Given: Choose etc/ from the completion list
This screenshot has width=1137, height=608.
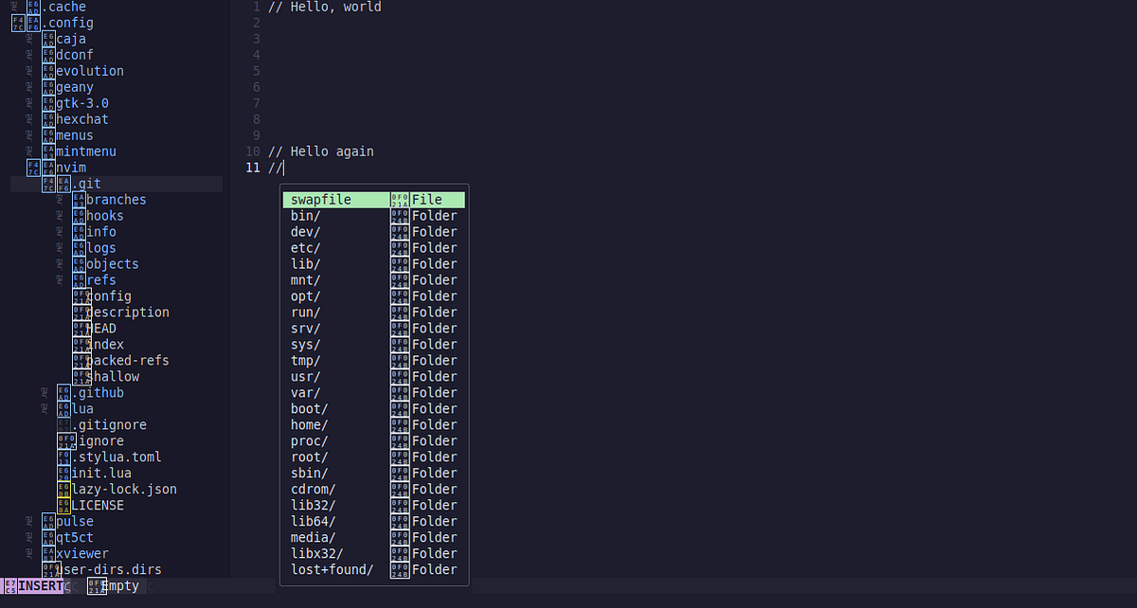Looking at the screenshot, I should click(x=305, y=248).
